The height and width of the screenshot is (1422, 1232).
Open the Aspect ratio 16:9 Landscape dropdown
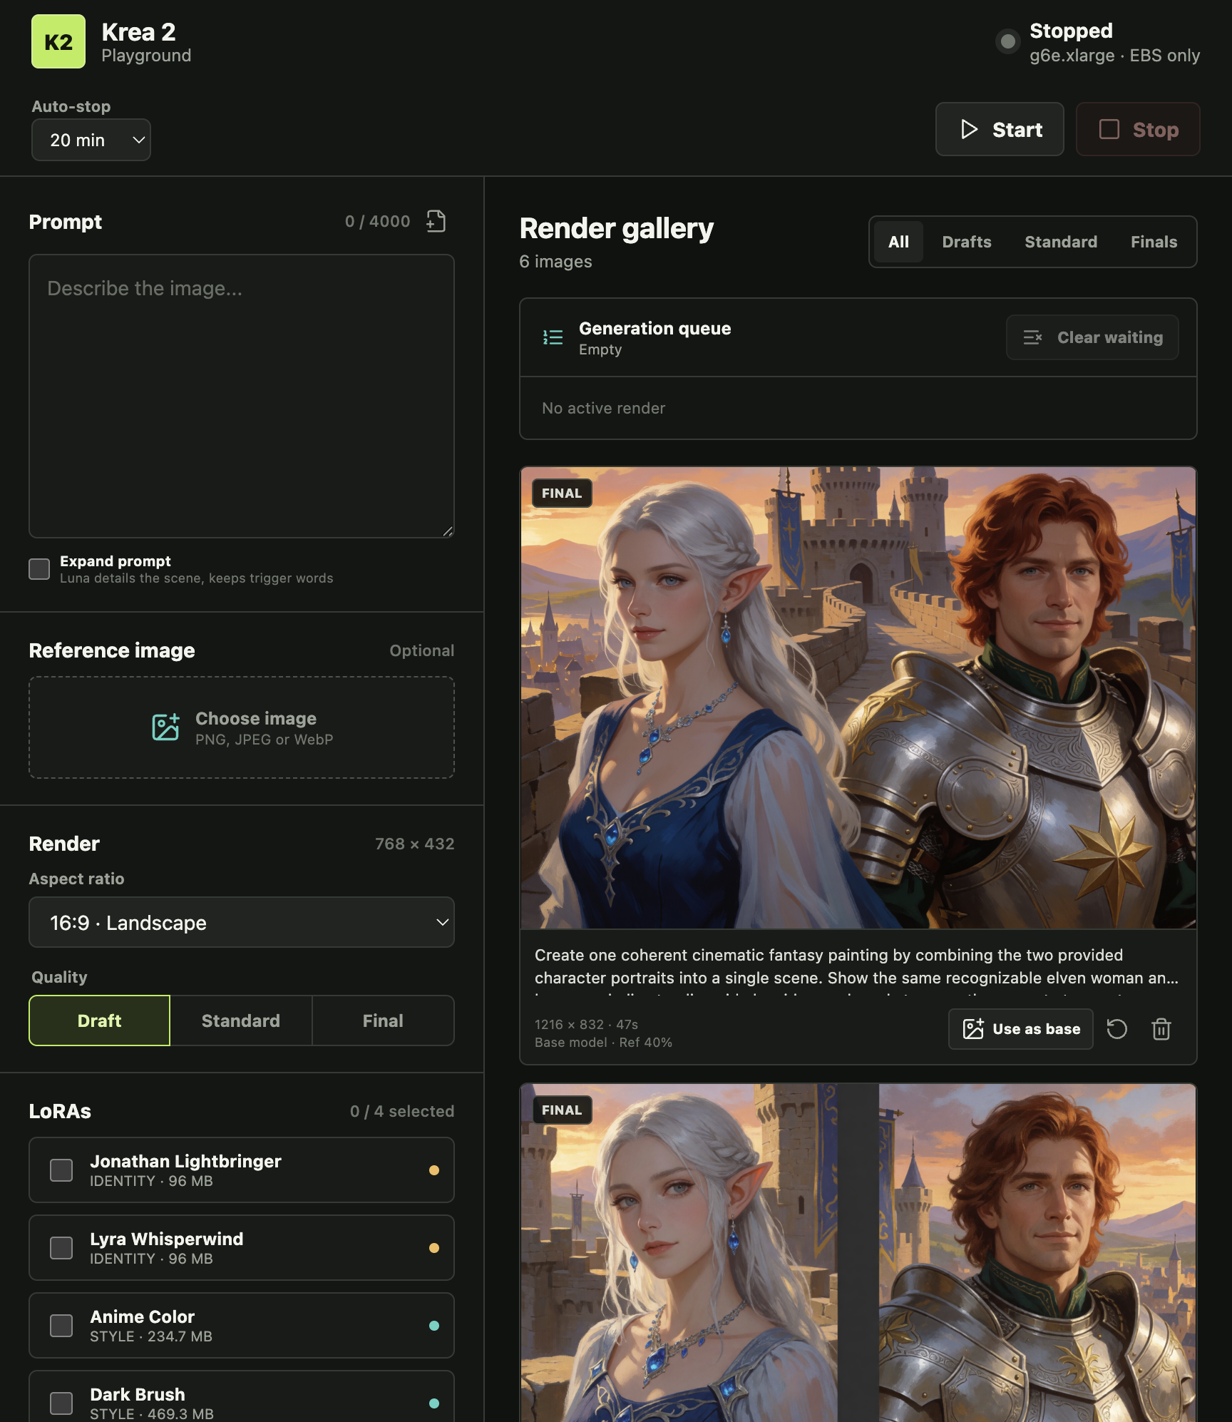[242, 922]
